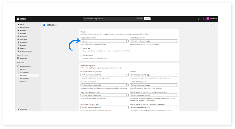Click the Início home icon in sidebar

[x=18, y=24]
